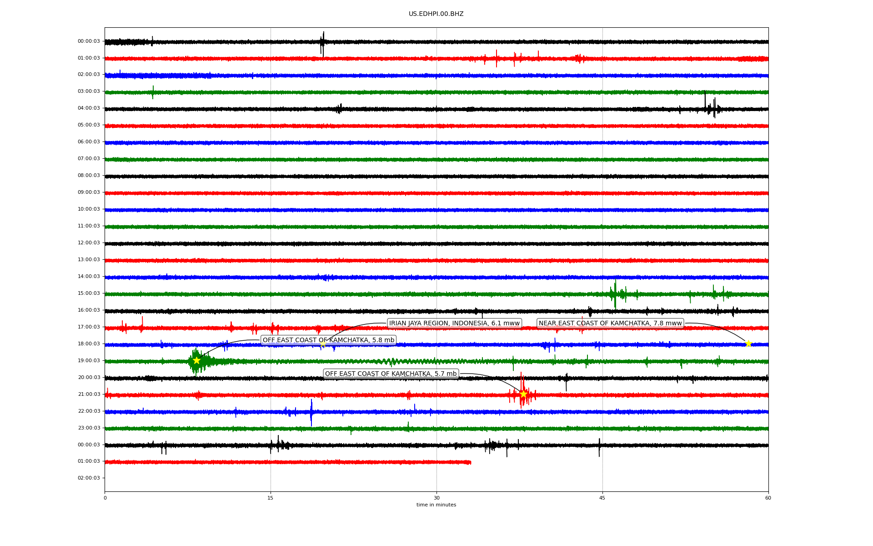This screenshot has width=873, height=546.
Task: Click the 02:00:03 last row time label
Action: pyautogui.click(x=89, y=478)
